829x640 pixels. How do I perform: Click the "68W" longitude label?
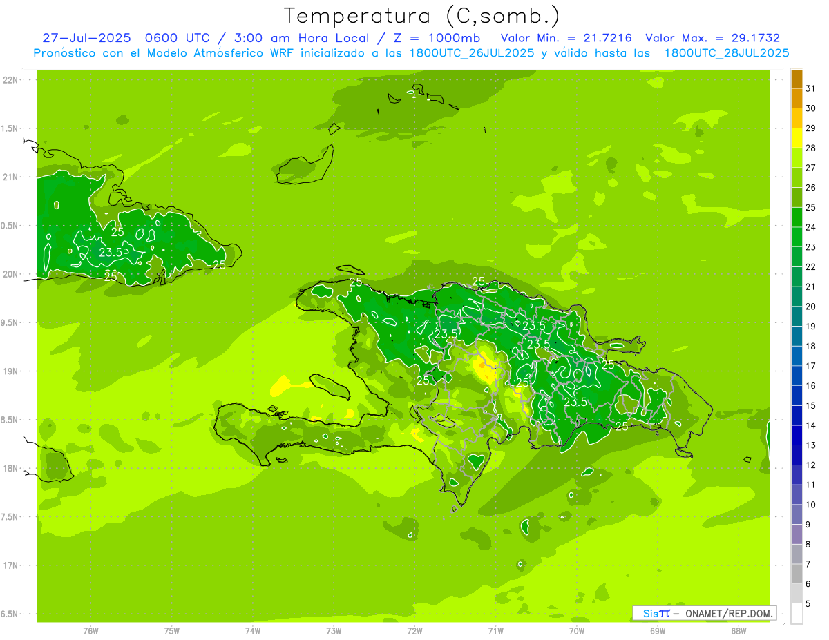739,631
